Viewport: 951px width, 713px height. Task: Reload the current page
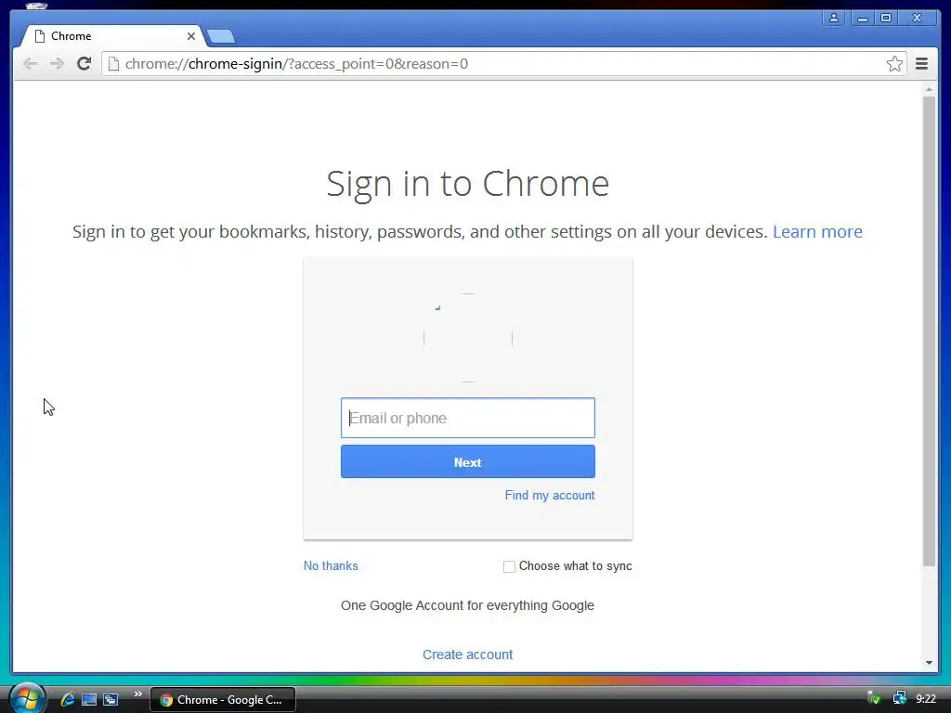tap(85, 64)
